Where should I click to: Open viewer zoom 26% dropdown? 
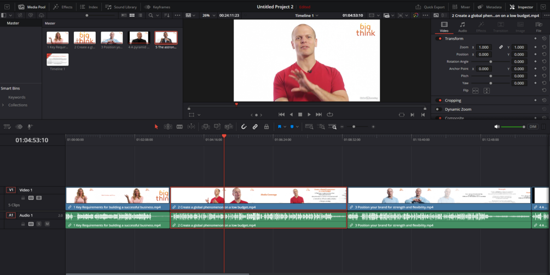209,15
